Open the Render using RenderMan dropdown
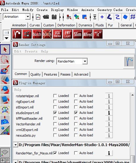Screen dimensions: 136x163 coord(85,61)
